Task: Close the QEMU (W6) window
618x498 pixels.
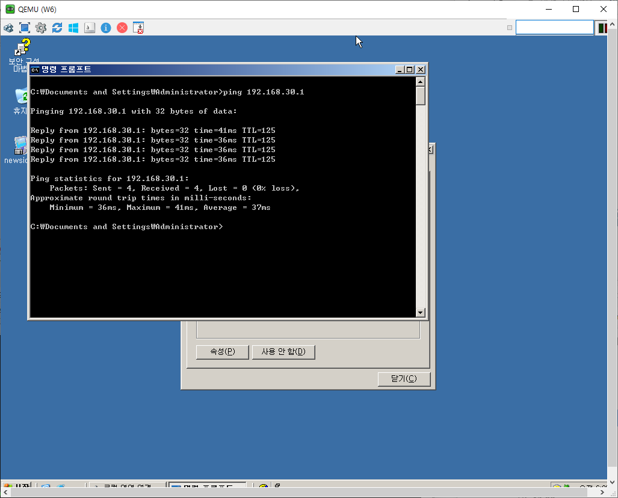Action: [x=604, y=9]
